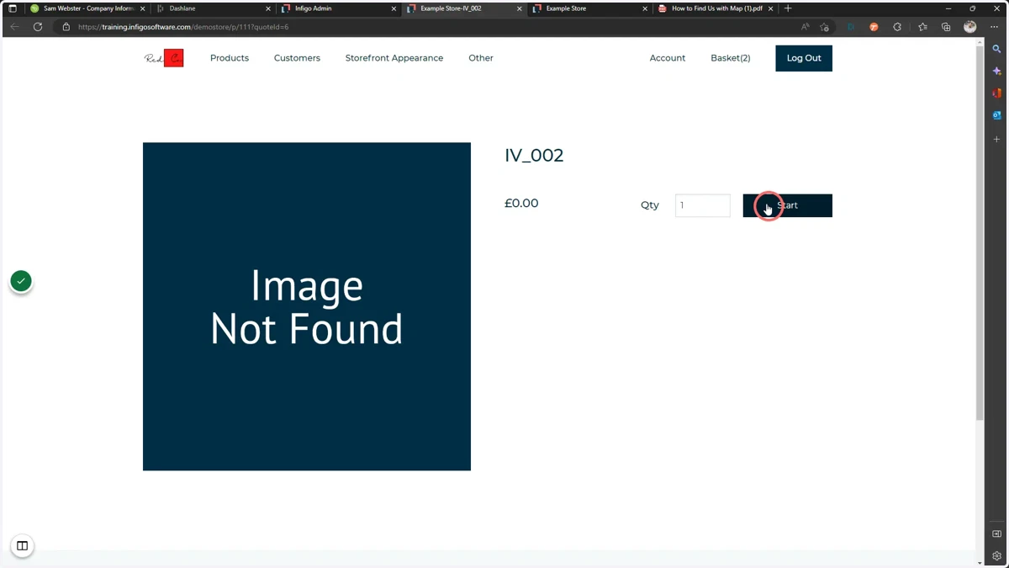Open the Microsoft 365 sidebar icon
Viewport: 1009px width, 568px height.
pyautogui.click(x=997, y=93)
